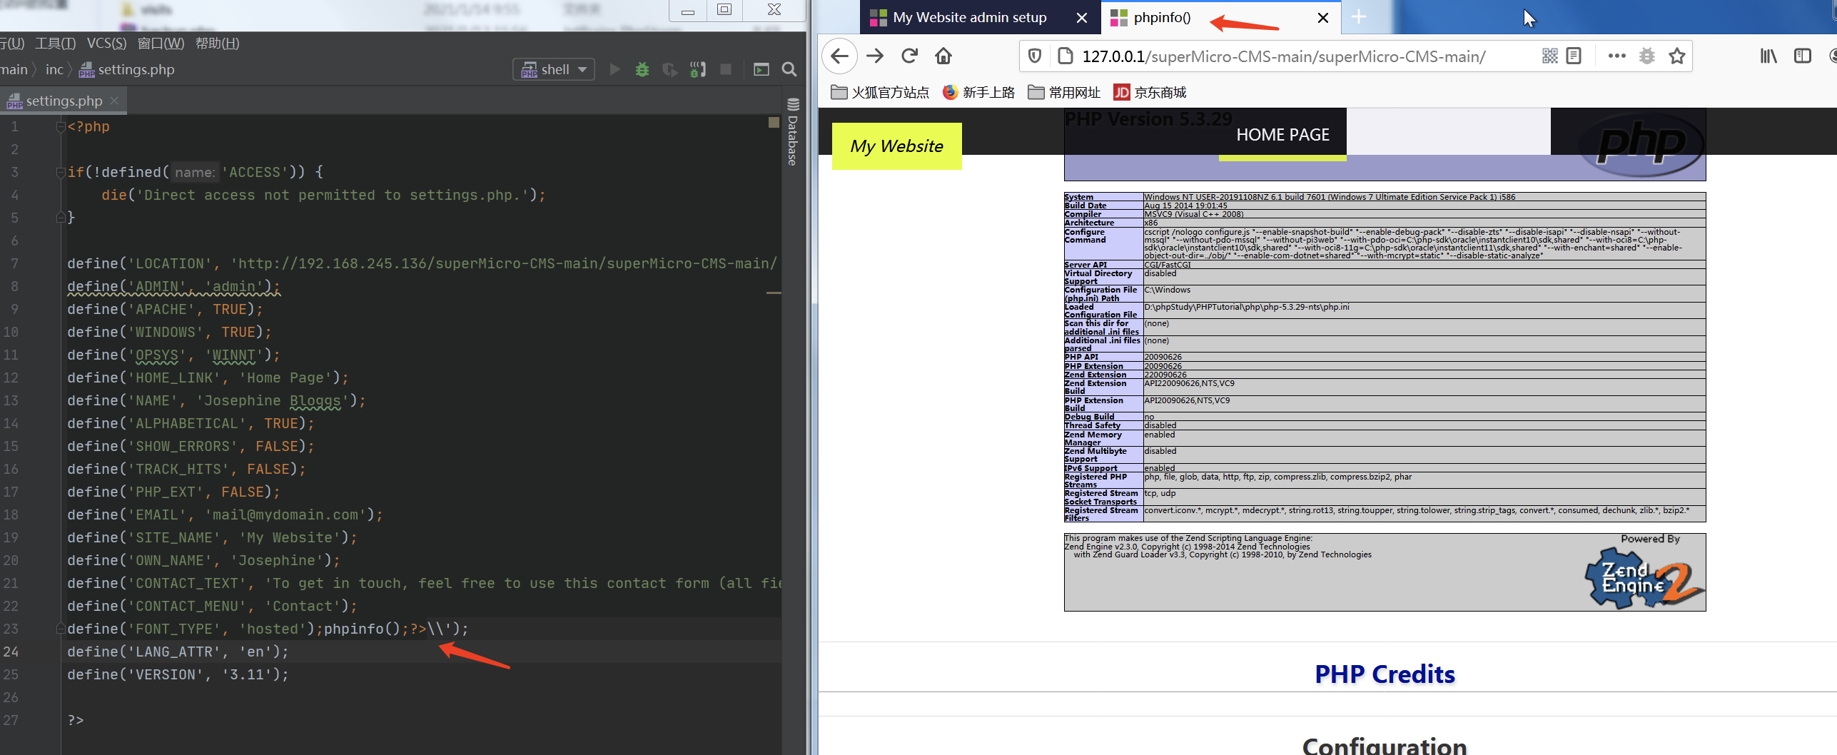This screenshot has width=1837, height=755.
Task: Open the shell run configuration dropdown
Action: (554, 69)
